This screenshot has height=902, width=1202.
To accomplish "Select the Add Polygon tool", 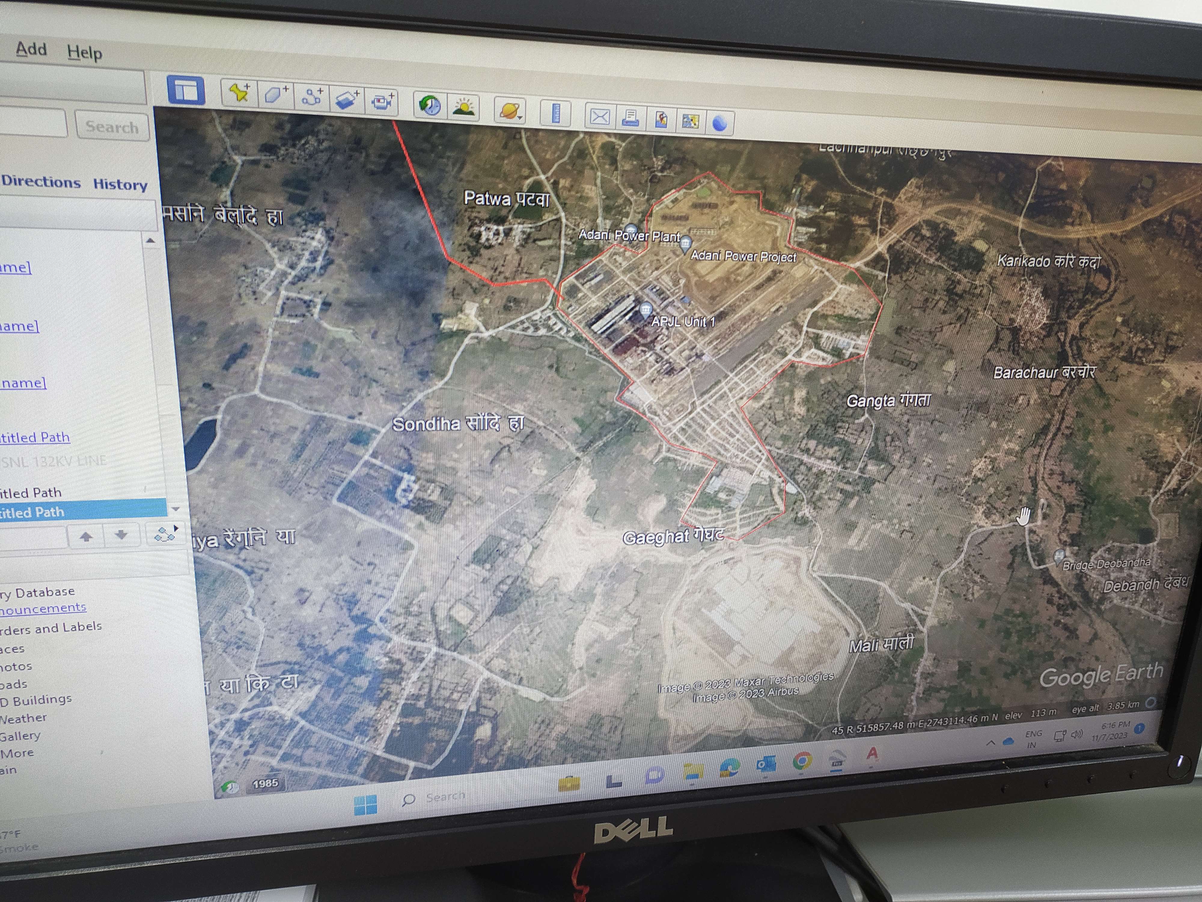I will pyautogui.click(x=276, y=95).
